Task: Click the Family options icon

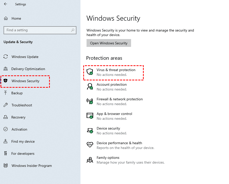Action: pos(90,160)
